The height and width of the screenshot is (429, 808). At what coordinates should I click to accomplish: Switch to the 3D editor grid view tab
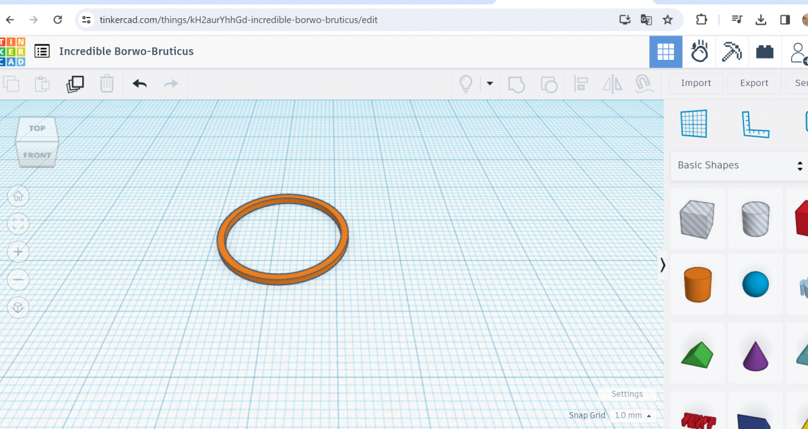tap(665, 51)
